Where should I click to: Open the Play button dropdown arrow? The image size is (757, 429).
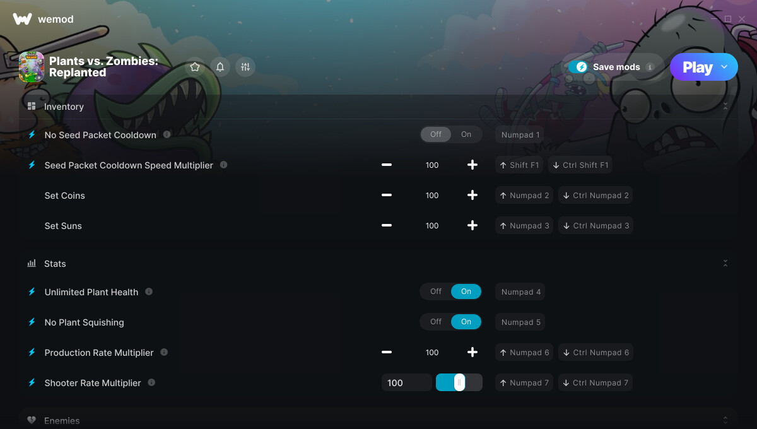click(x=724, y=66)
